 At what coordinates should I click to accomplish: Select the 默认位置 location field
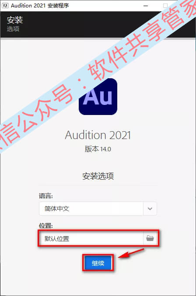(x=91, y=238)
